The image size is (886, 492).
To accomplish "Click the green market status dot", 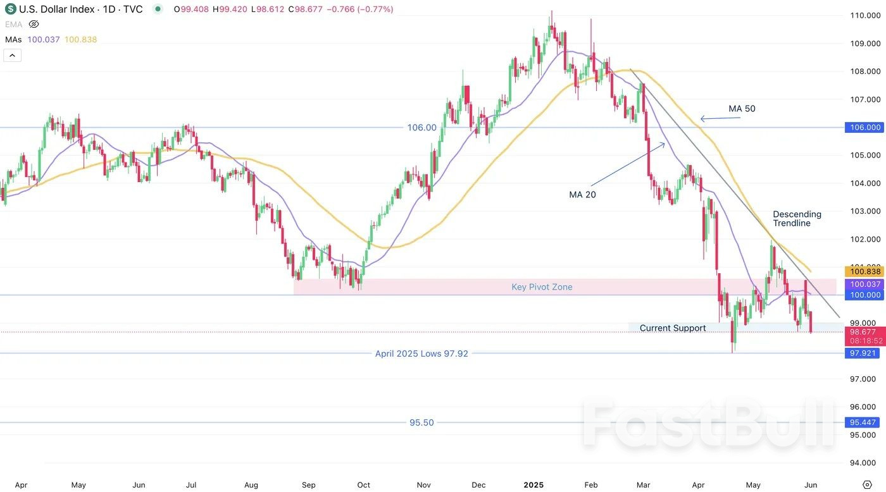I will [157, 9].
